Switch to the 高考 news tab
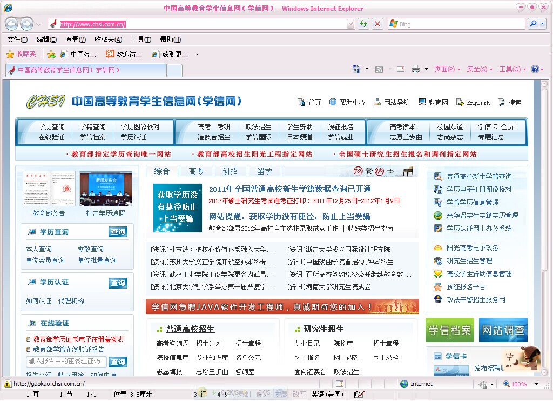The image size is (553, 401). (x=196, y=171)
